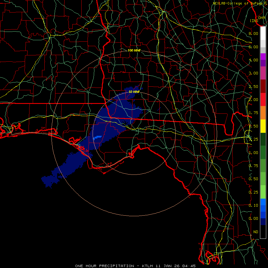Select the bright red legend swatch

pos(263,99)
